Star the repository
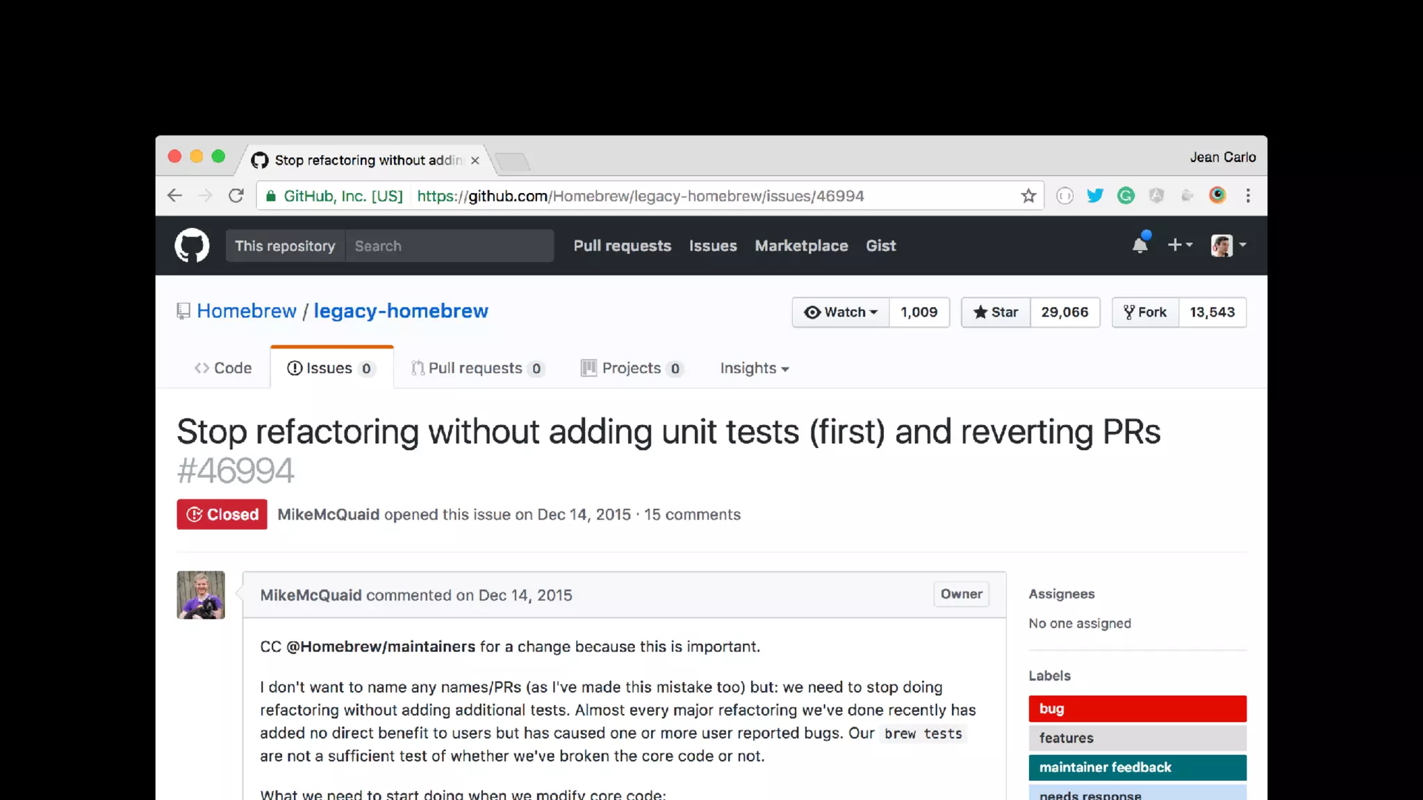The width and height of the screenshot is (1423, 800). point(996,312)
